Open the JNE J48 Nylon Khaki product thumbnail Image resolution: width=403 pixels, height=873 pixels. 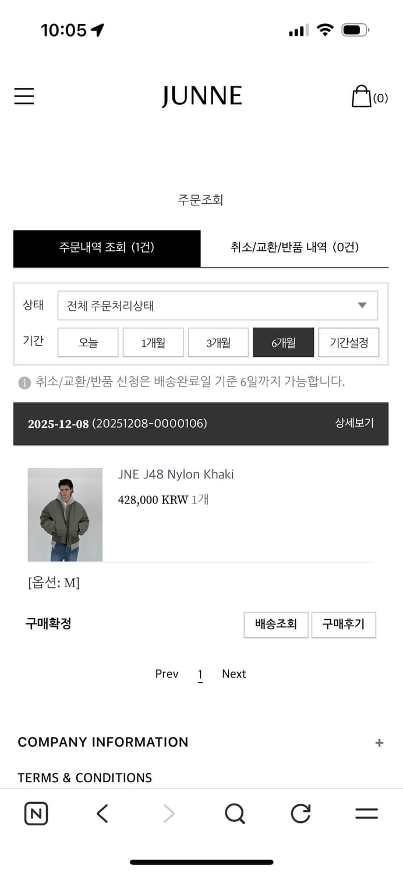[65, 514]
